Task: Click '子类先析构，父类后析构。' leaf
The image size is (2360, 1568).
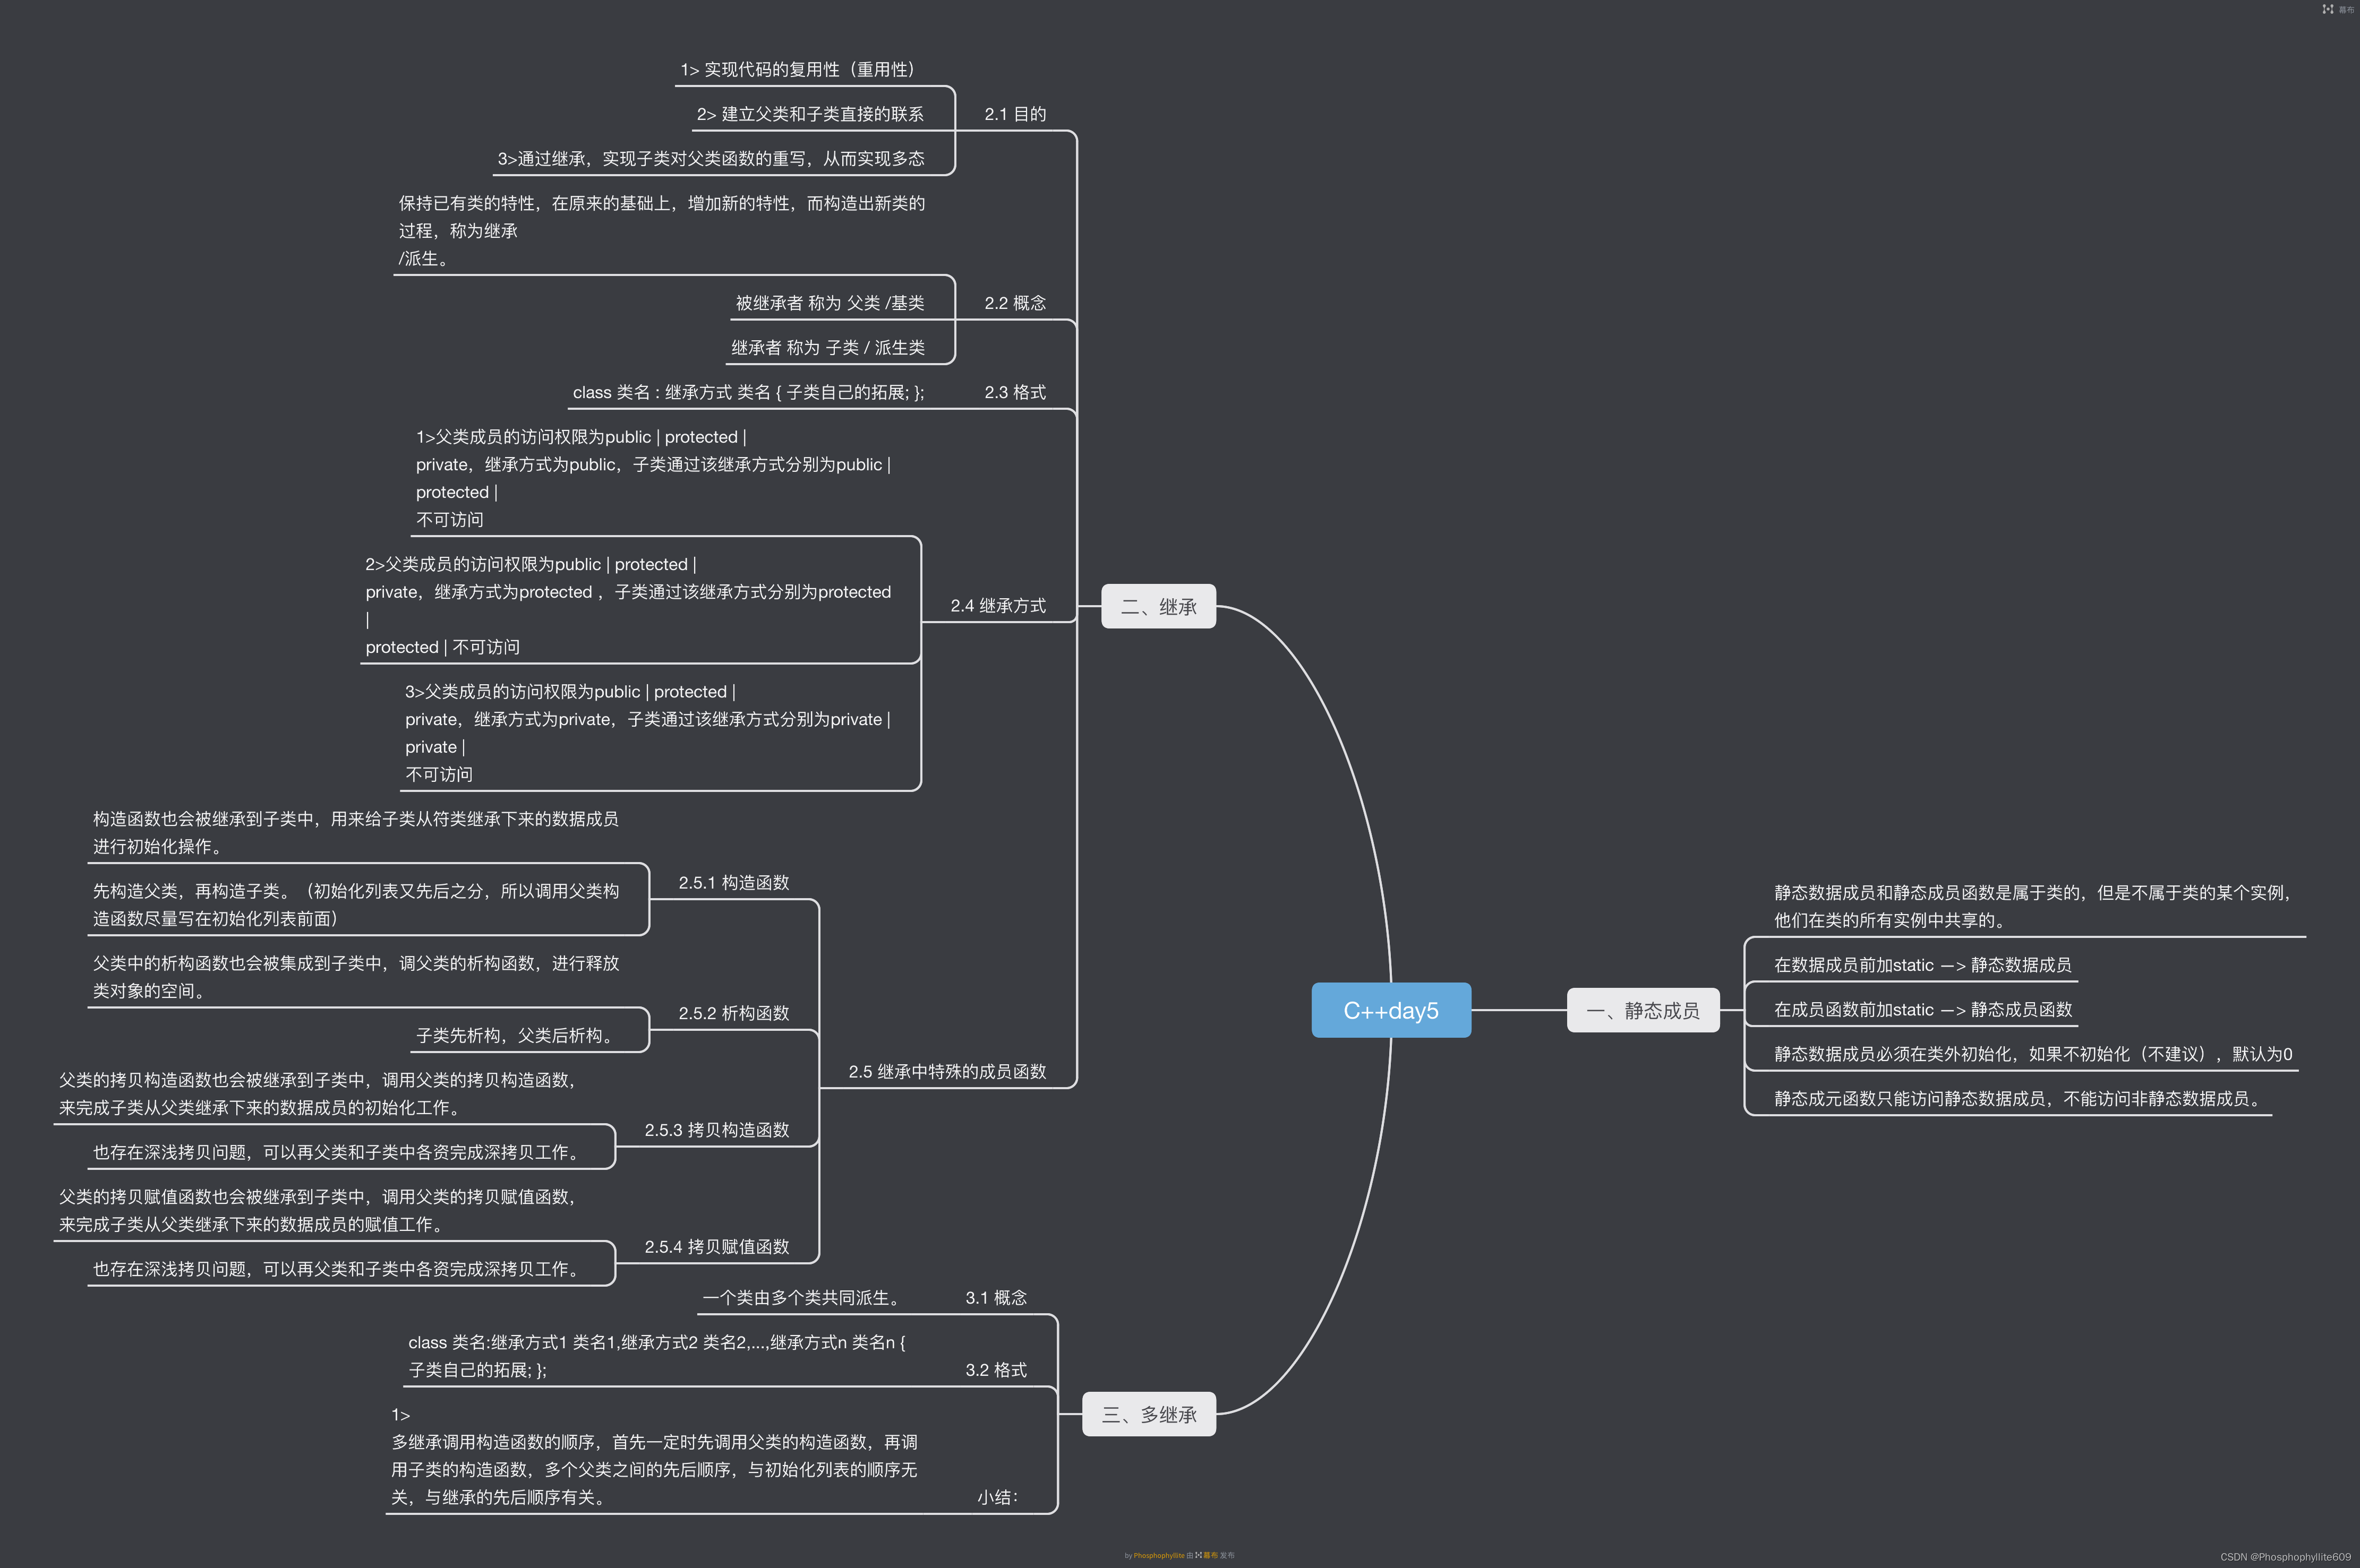Action: pyautogui.click(x=517, y=1035)
